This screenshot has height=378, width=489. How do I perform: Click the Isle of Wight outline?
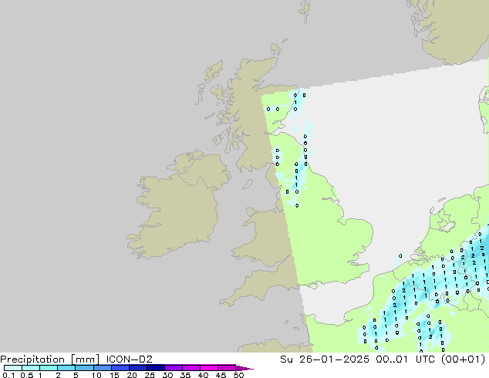312,285
